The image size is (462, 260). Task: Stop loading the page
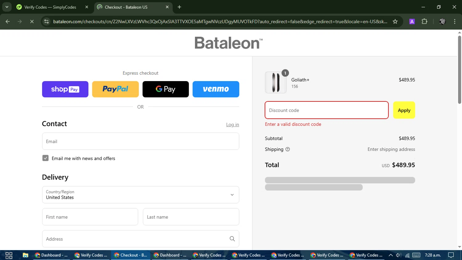pyautogui.click(x=32, y=22)
